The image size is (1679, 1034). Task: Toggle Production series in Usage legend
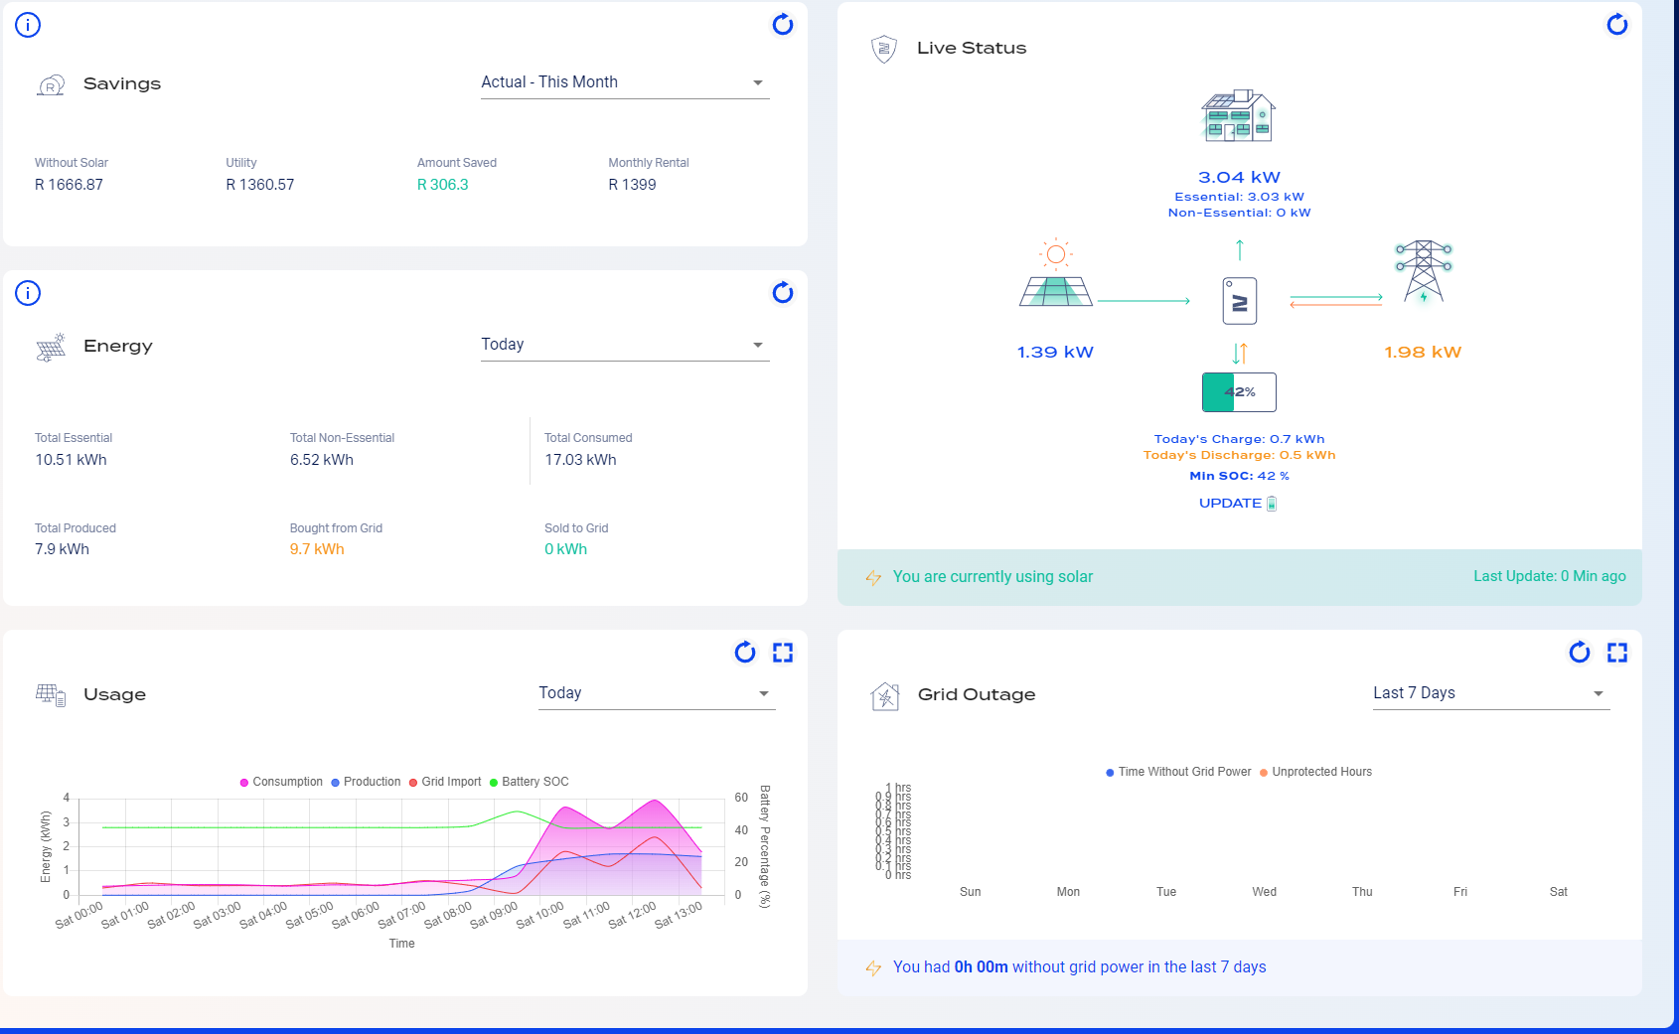366,782
